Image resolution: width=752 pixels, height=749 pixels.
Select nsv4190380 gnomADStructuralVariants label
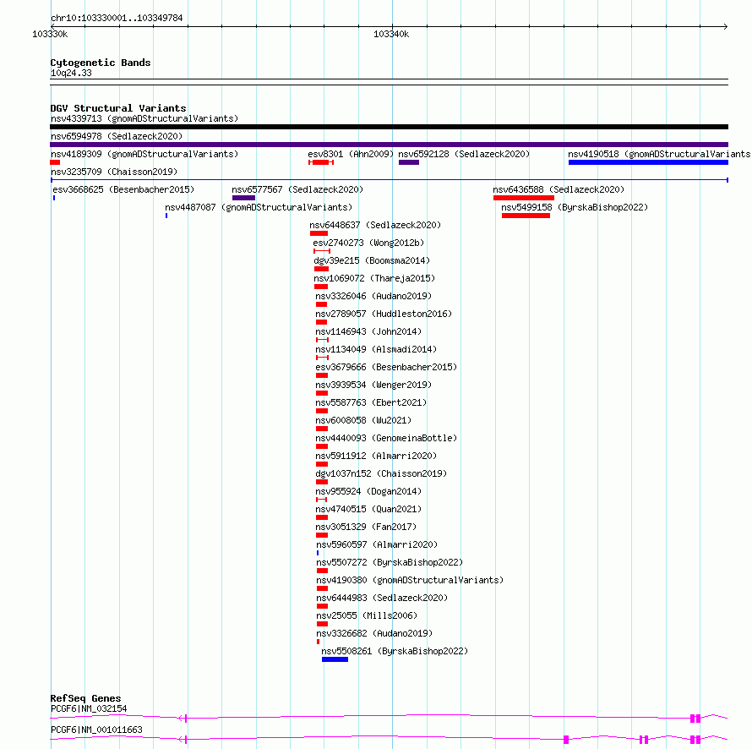410,580
